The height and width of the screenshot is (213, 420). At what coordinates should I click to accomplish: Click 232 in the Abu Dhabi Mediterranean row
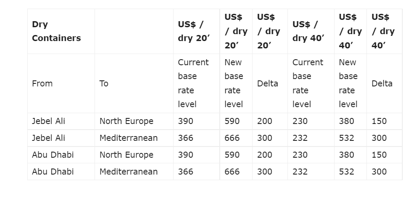(300, 172)
